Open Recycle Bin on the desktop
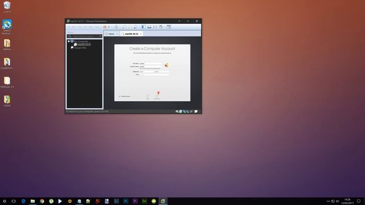Viewport: 365px width, 205px height. click(x=7, y=7)
